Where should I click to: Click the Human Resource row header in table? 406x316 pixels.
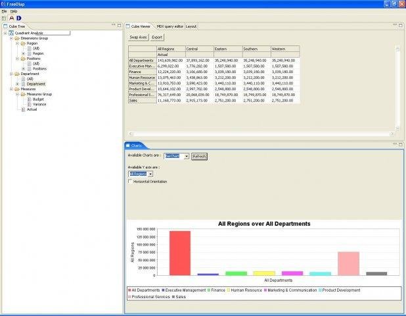pyautogui.click(x=143, y=78)
